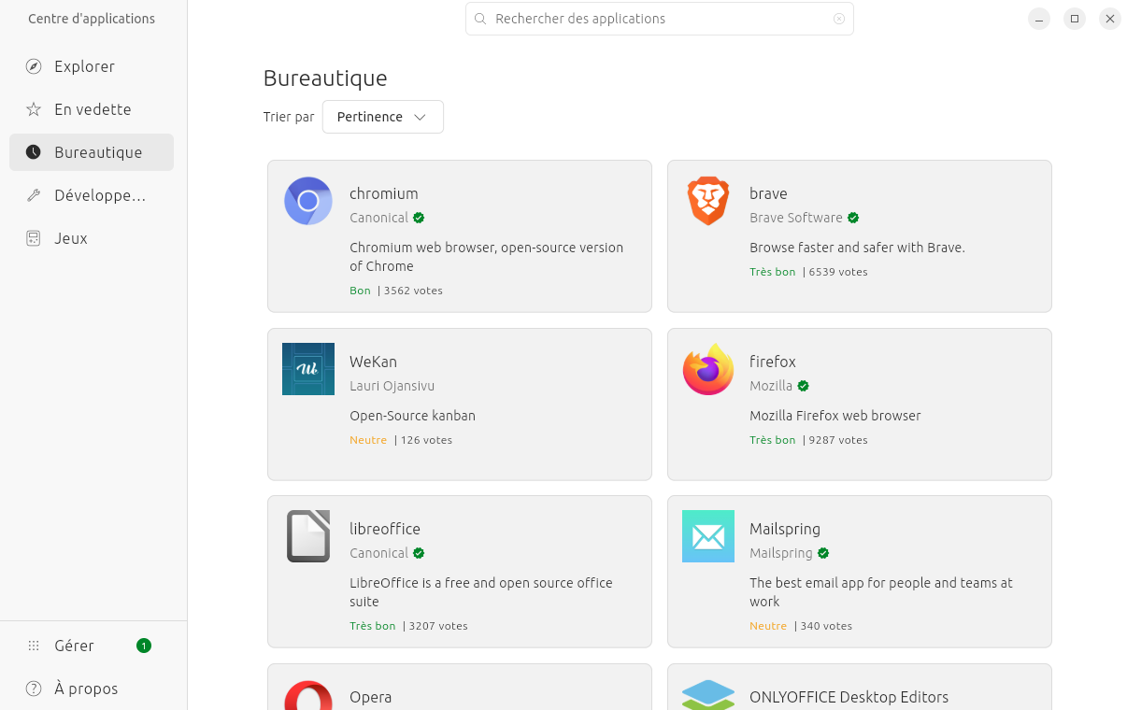Open the Pertinence sort dropdown
Viewport: 1127px width, 710px height.
[382, 117]
